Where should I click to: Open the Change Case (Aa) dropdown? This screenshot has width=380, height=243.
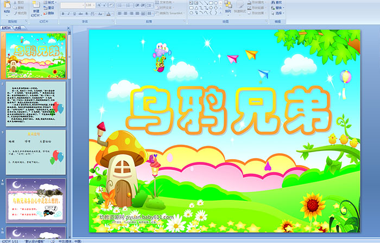(100, 14)
